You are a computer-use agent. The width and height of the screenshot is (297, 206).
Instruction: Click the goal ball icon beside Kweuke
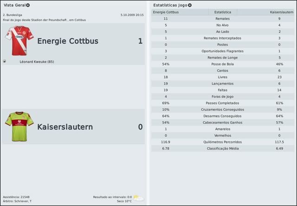pyautogui.click(x=5, y=61)
